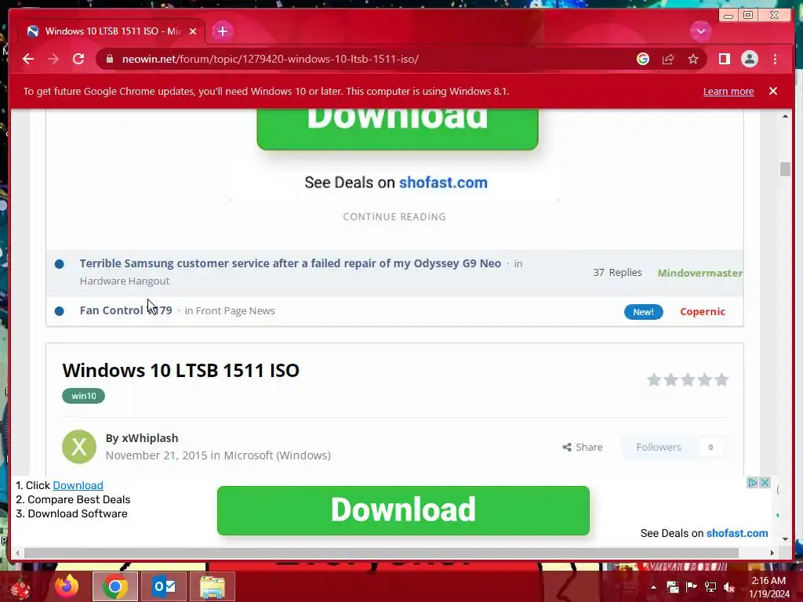Open user Copernic profile
The width and height of the screenshot is (803, 602).
pyautogui.click(x=702, y=311)
